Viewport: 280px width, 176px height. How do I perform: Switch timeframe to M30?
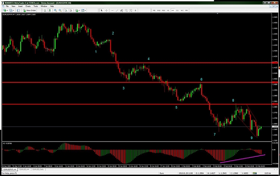[x=164, y=11]
